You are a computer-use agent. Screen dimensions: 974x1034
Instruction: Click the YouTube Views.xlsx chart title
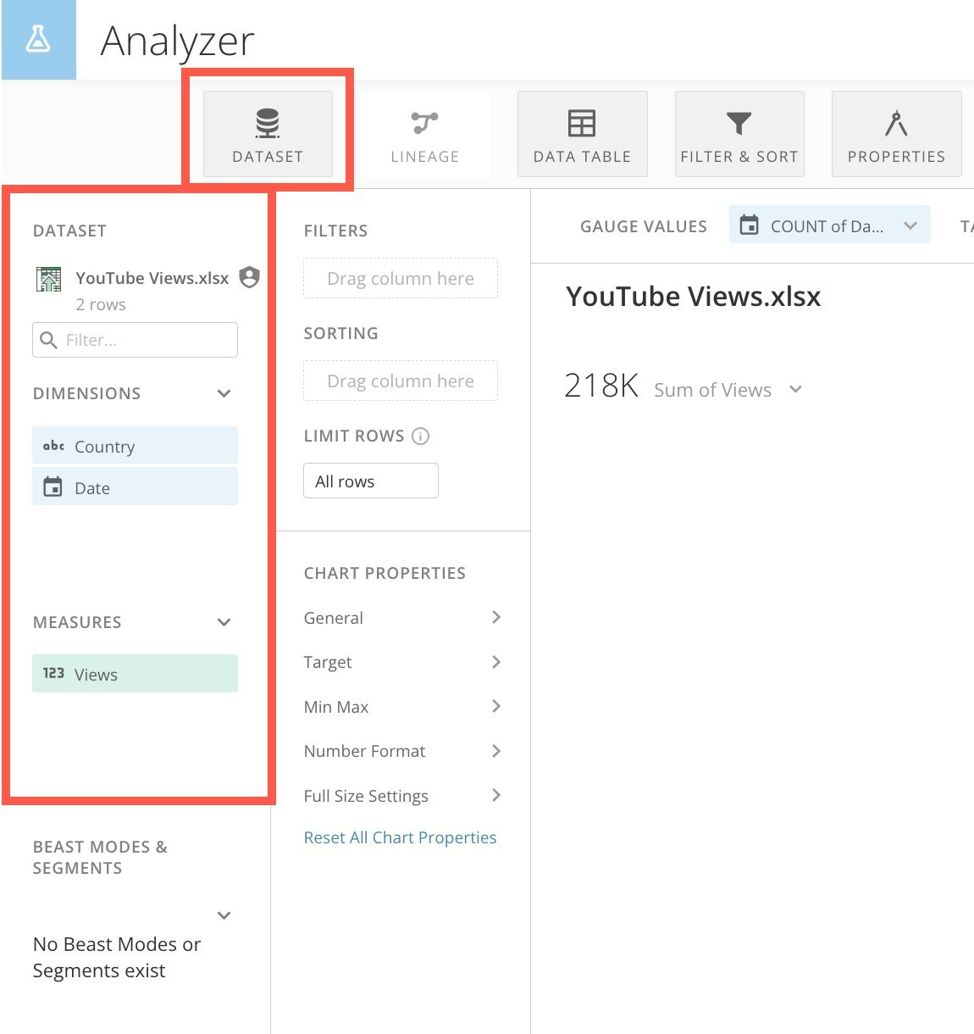[x=694, y=297]
